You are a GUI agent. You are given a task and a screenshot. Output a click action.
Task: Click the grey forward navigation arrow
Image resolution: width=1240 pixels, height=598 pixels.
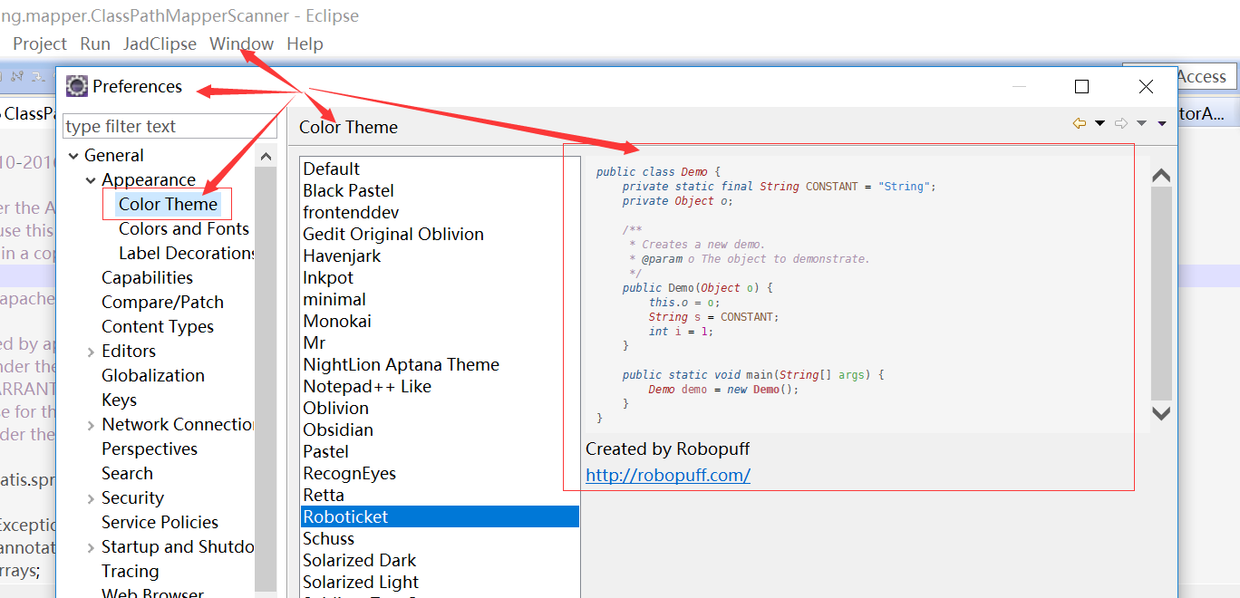[x=1121, y=124]
